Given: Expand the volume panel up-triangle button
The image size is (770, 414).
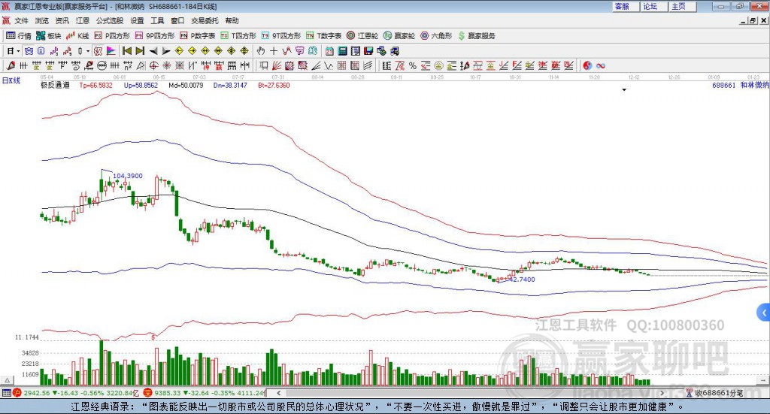Looking at the screenshot, I should pyautogui.click(x=7, y=380).
